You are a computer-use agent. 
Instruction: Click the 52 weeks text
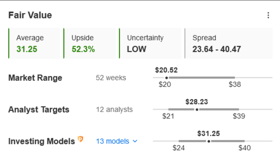[x=111, y=78]
